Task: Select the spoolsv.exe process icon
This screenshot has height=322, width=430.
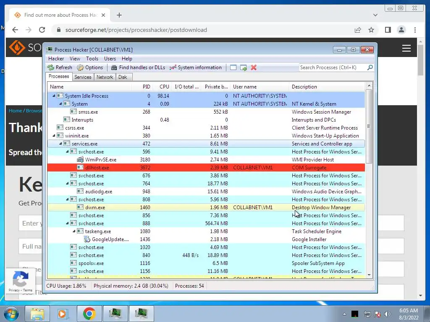Action: (73, 263)
